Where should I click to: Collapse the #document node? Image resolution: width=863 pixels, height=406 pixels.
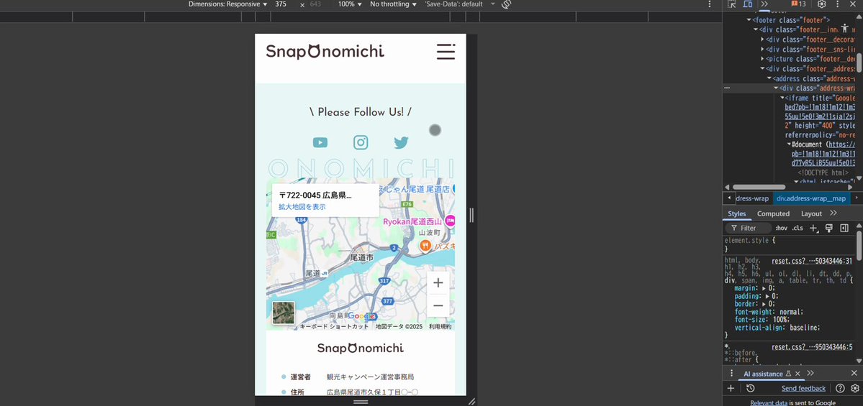pyautogui.click(x=790, y=144)
